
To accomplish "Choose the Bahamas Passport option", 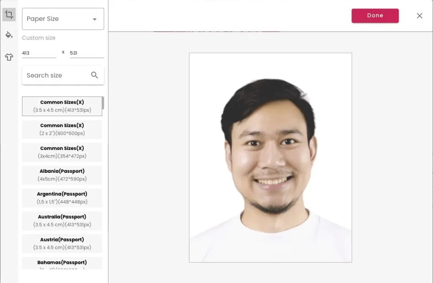I will tap(62, 264).
